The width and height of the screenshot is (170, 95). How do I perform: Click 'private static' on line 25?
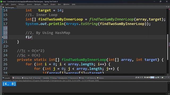pos(32,60)
